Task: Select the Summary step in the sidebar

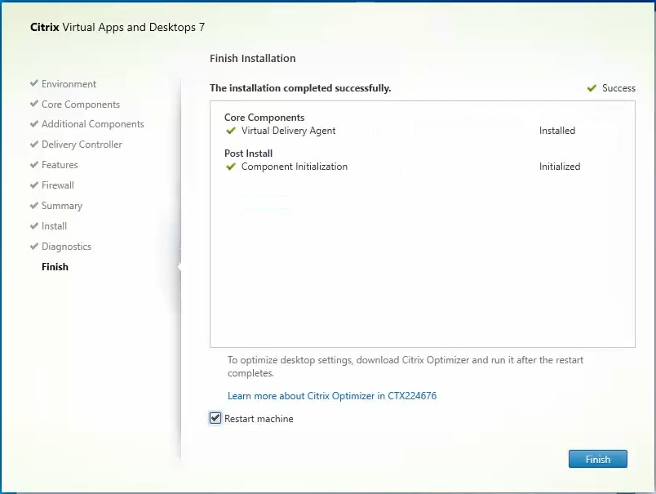Action: (62, 206)
